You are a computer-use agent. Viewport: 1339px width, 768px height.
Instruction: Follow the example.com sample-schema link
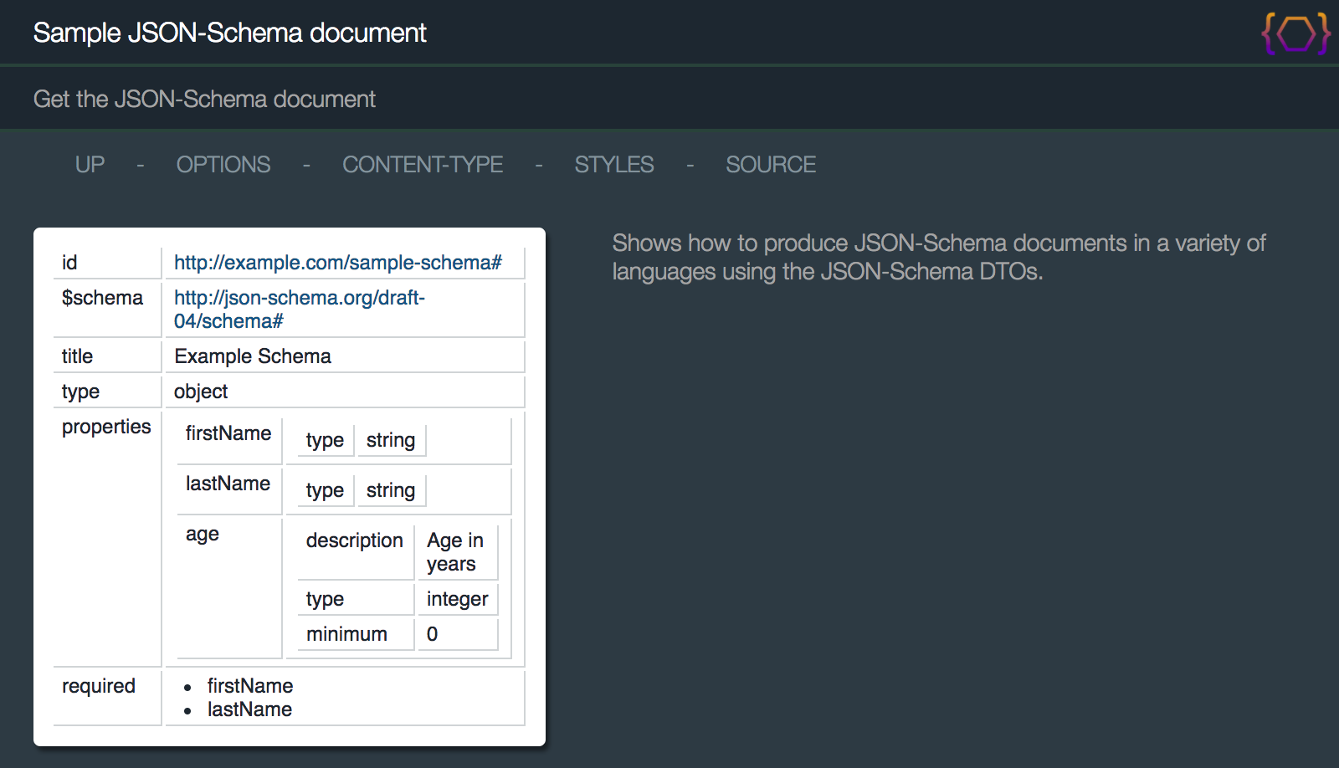coord(337,263)
